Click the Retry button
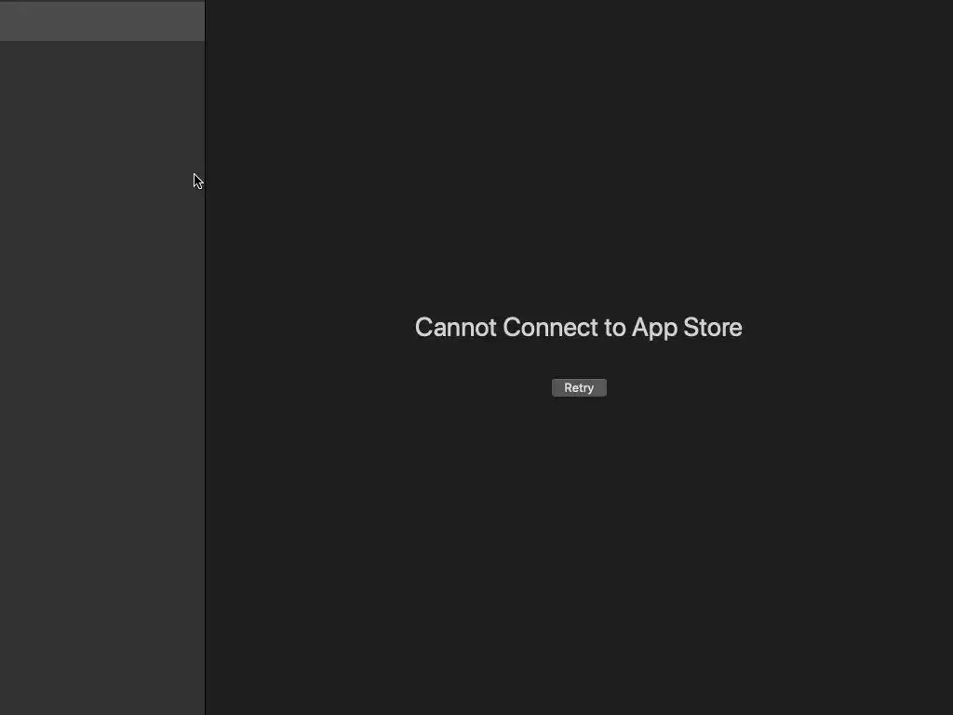The image size is (953, 715). click(x=579, y=387)
